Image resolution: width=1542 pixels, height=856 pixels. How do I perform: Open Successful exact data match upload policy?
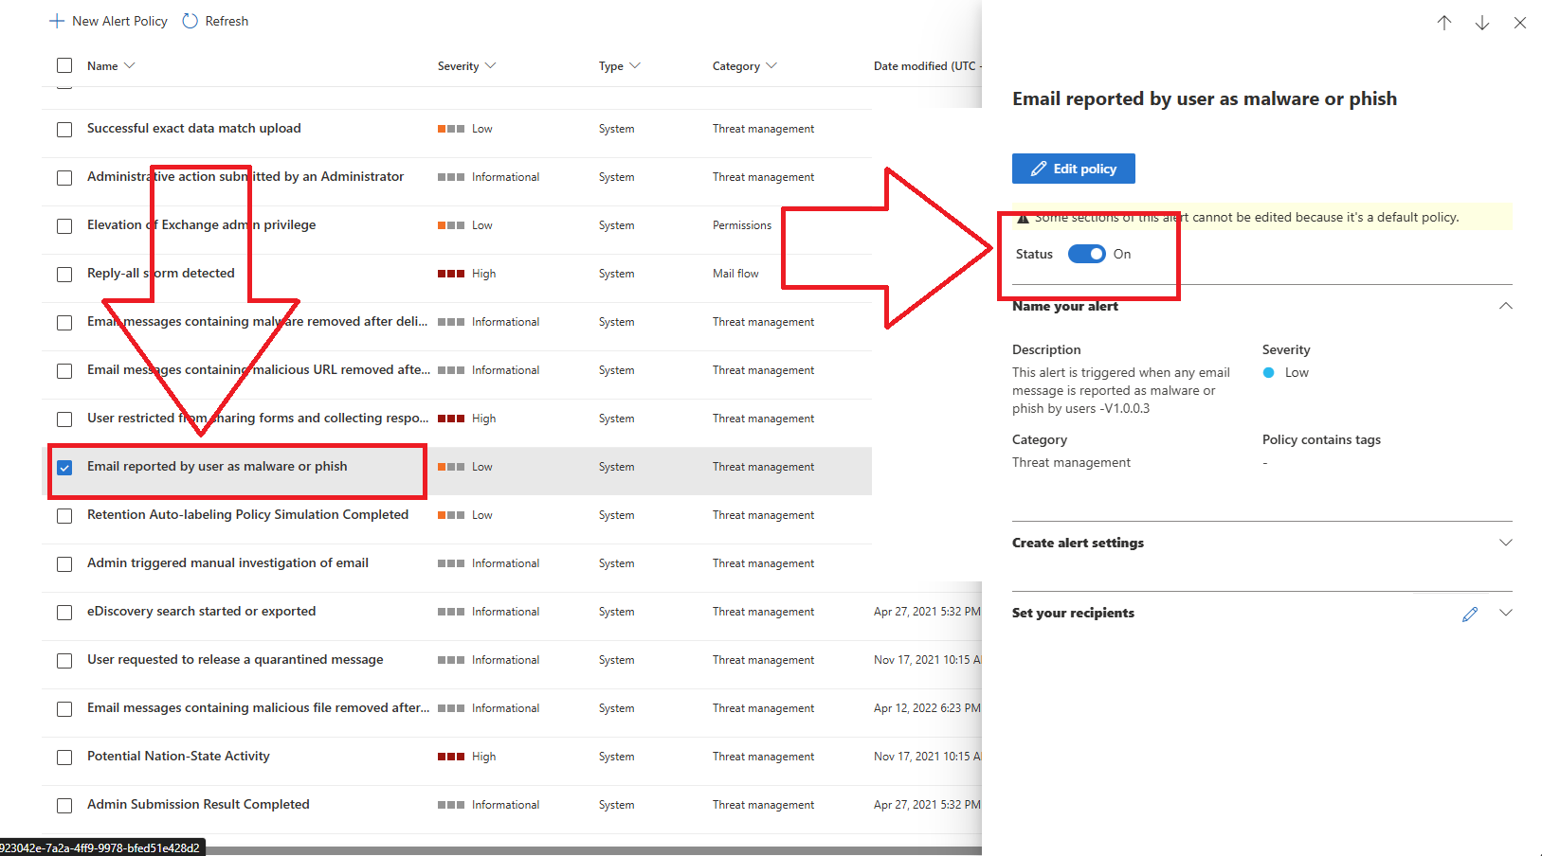(194, 129)
